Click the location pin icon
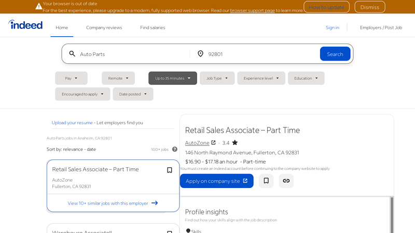The width and height of the screenshot is (415, 233). click(x=201, y=54)
